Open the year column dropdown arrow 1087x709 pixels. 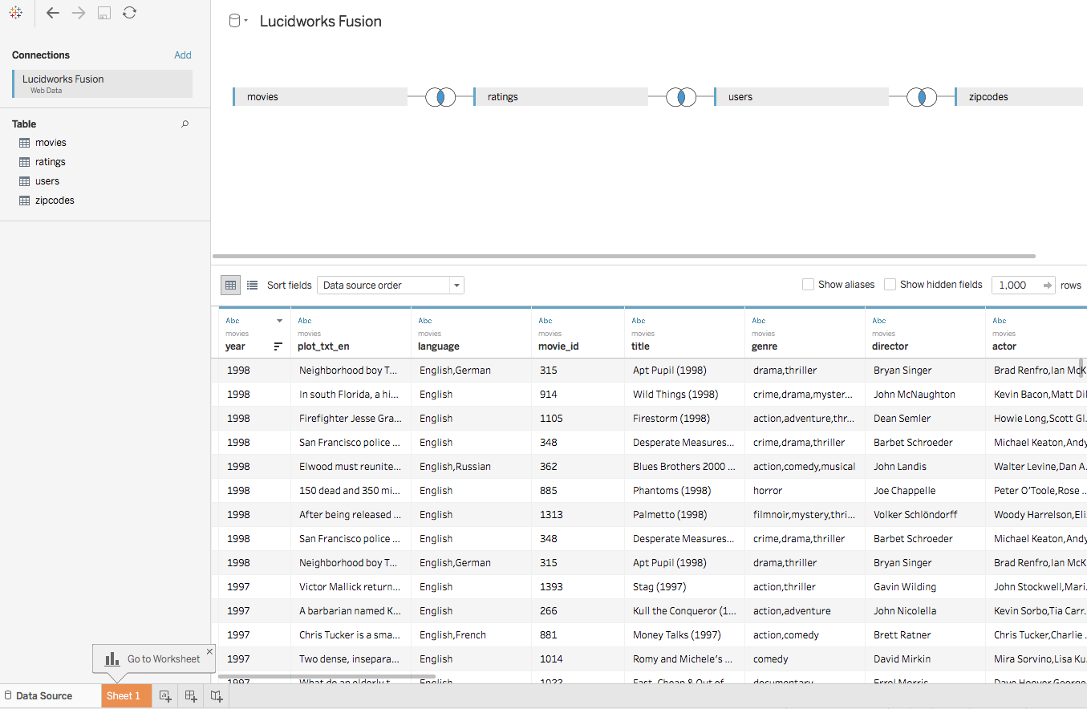(279, 321)
